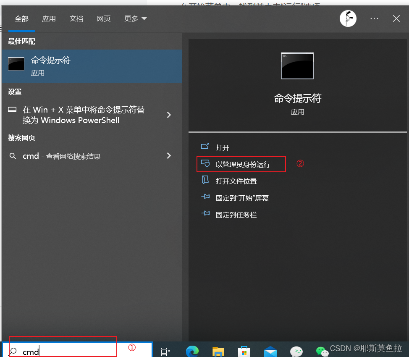Screen dimensions: 409x357
Task: Expand the 更多 dropdown filter
Action: [135, 19]
